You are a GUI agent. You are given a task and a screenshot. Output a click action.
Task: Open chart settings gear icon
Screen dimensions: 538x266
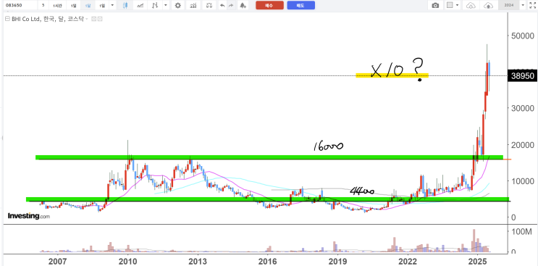[177, 5]
